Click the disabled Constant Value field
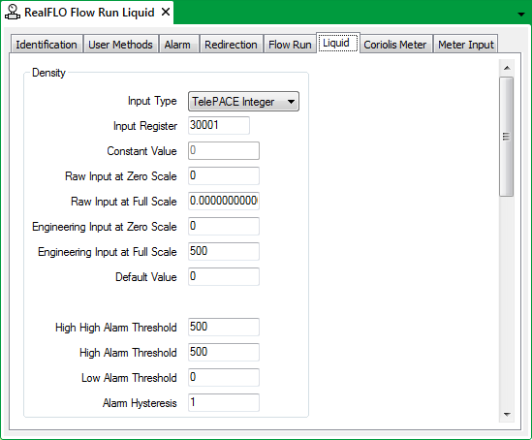This screenshot has height=440, width=532. point(224,150)
